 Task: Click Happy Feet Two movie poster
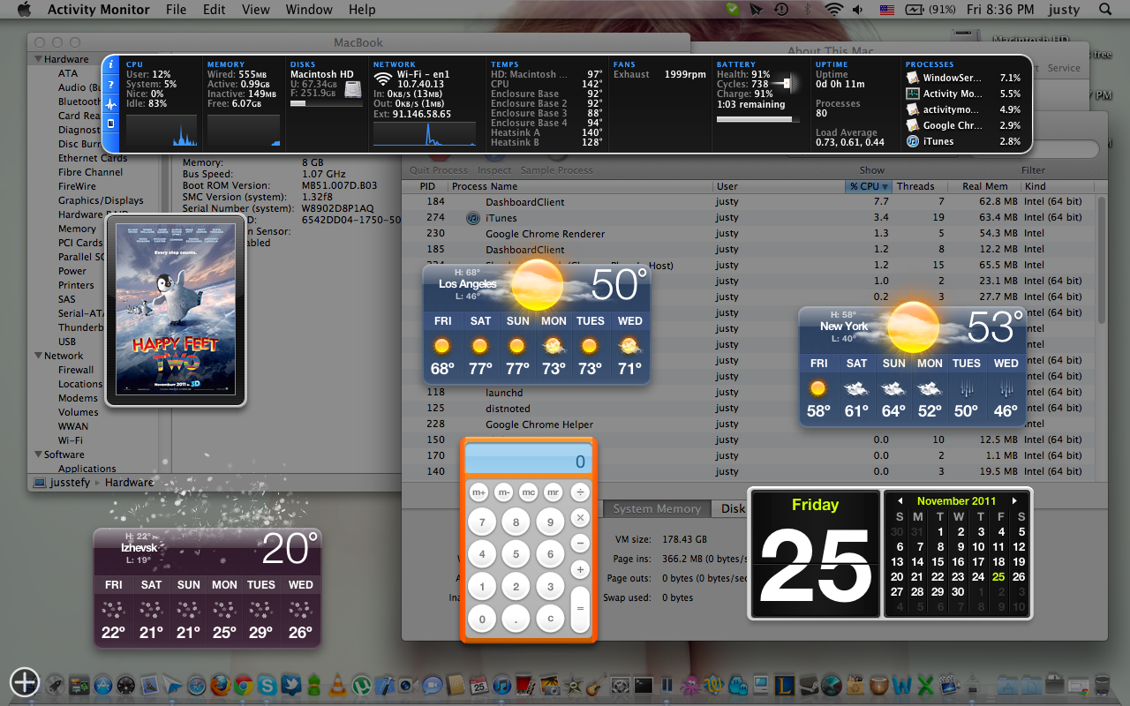tap(176, 312)
